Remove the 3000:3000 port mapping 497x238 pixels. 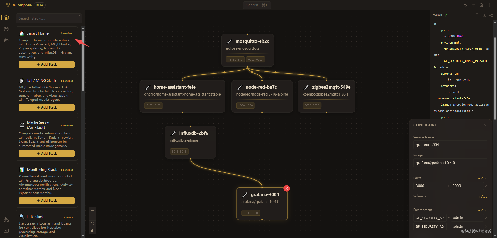(x=486, y=186)
